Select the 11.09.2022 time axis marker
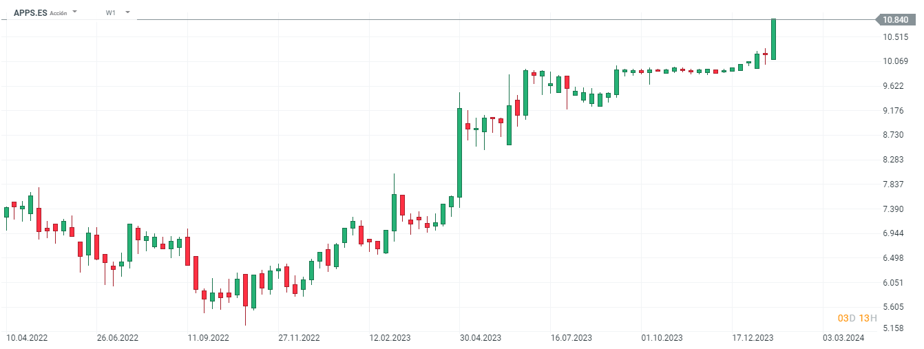This screenshot has height=349, width=924. click(x=208, y=338)
